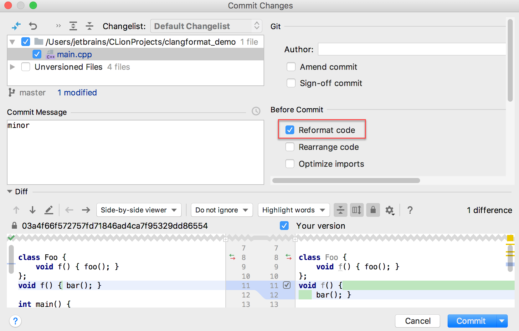Enable Optimize imports checkbox
519x331 pixels.
[x=290, y=164]
